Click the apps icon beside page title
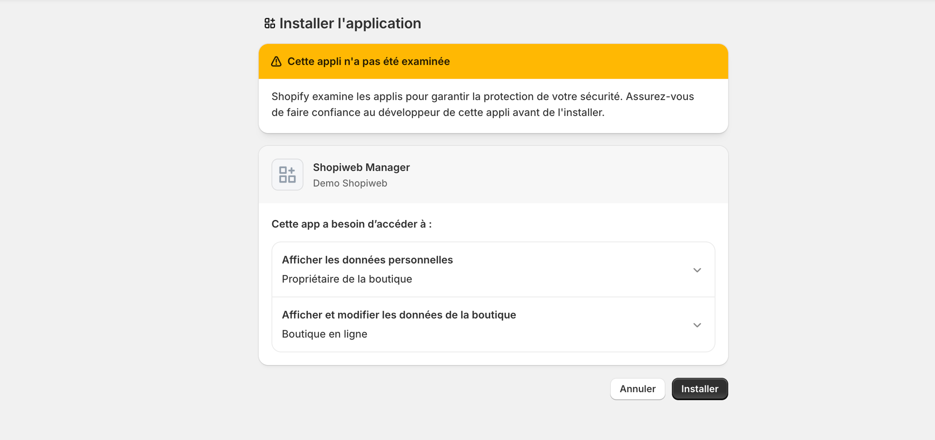 click(x=269, y=23)
